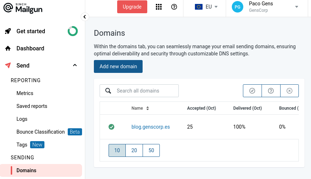Open the help question mark icon
Image resolution: width=311 pixels, height=179 pixels.
[x=174, y=7]
